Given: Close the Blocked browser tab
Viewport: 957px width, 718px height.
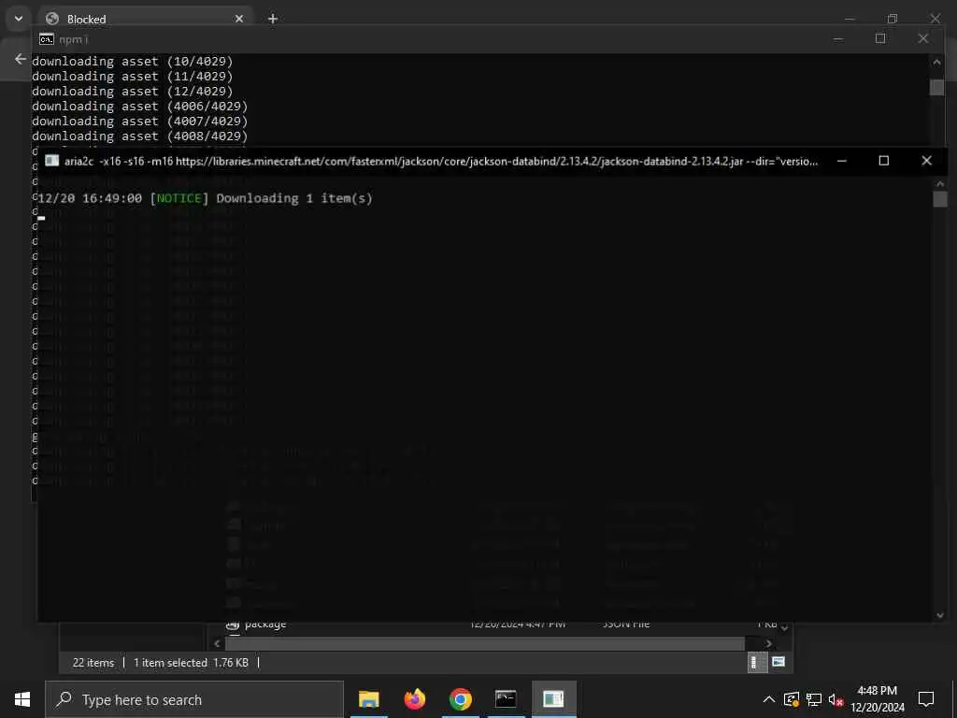Looking at the screenshot, I should [x=239, y=19].
